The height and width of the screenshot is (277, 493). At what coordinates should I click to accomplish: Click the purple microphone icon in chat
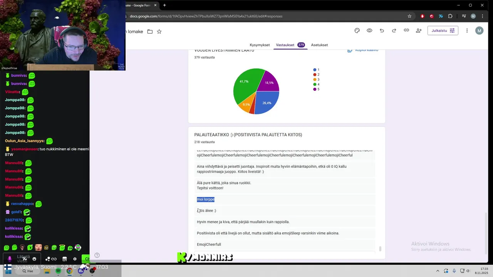[10, 259]
